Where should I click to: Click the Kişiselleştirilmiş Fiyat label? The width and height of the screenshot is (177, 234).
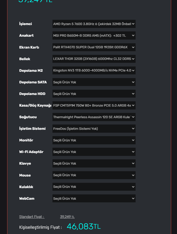(x=40, y=227)
